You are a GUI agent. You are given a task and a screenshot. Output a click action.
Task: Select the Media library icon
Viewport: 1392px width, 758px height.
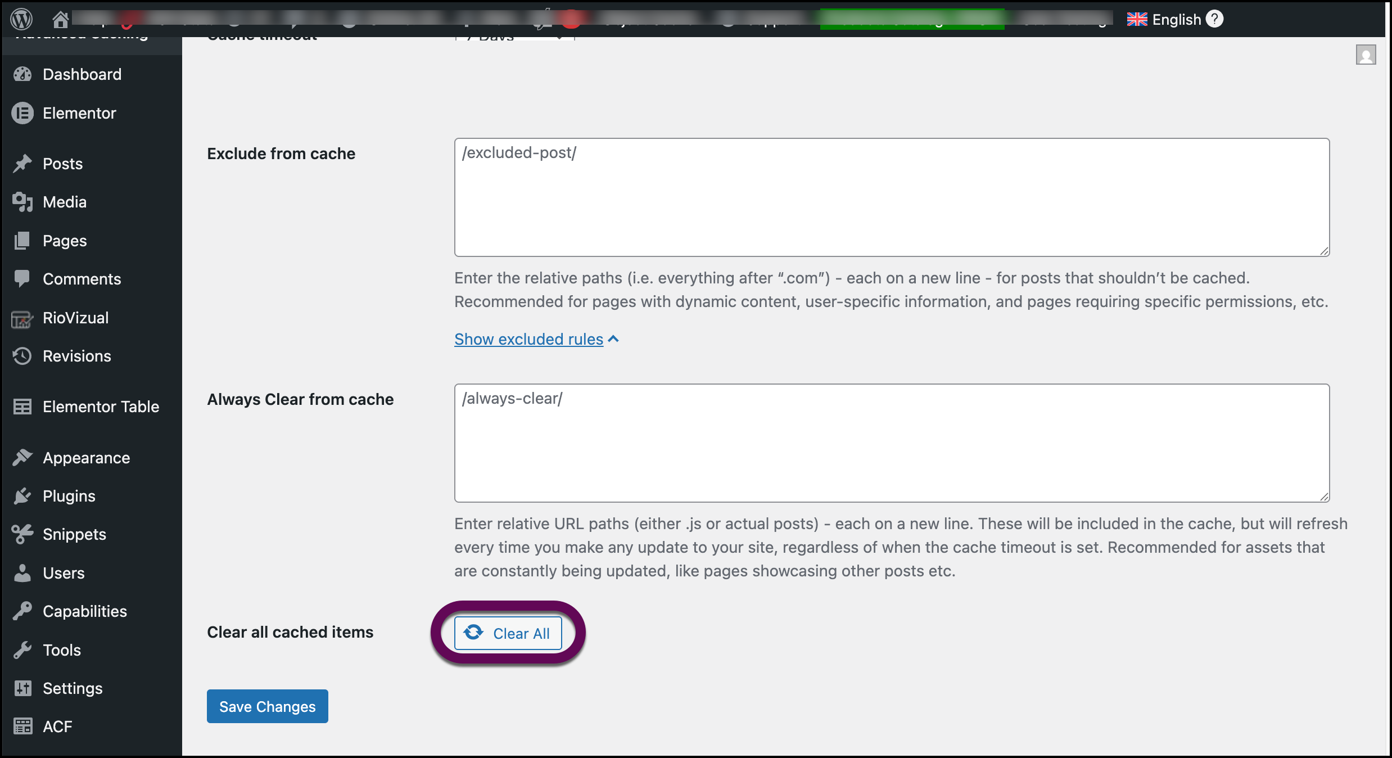(22, 202)
